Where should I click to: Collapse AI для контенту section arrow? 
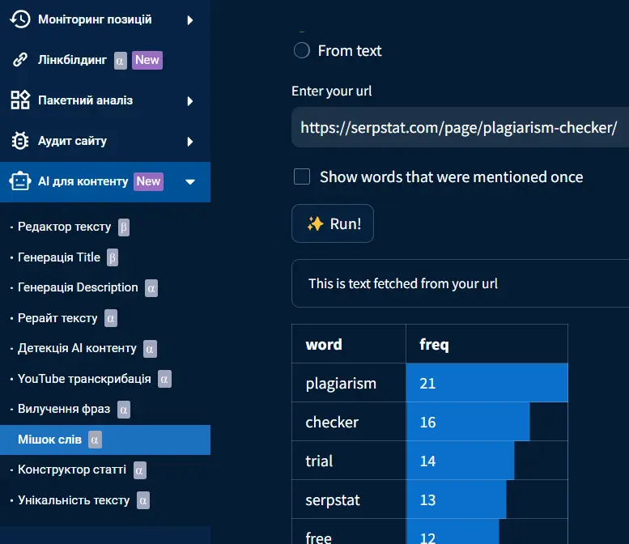tap(190, 181)
